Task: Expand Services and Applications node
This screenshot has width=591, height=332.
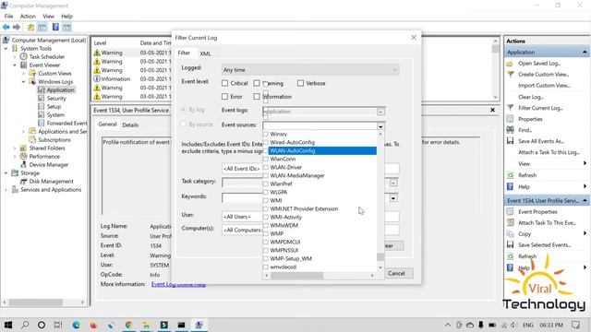Action: [x=6, y=190]
